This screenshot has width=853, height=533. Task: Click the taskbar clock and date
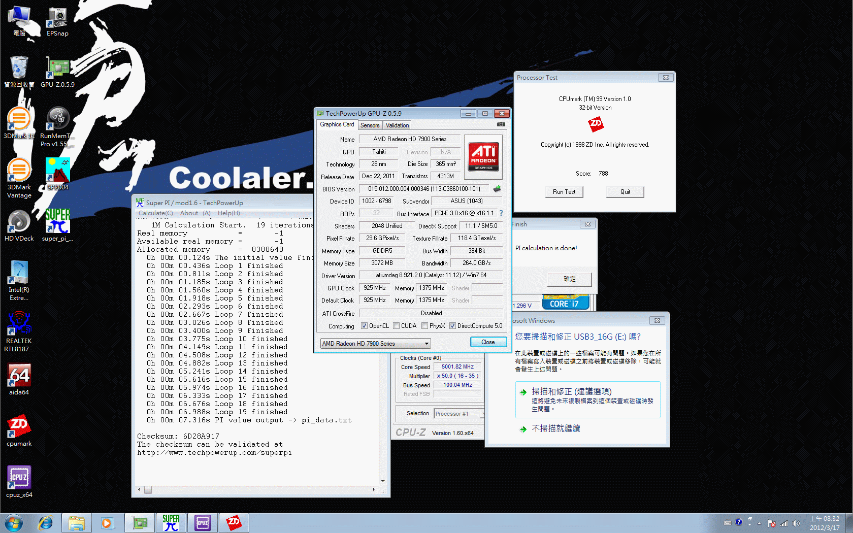pos(825,523)
